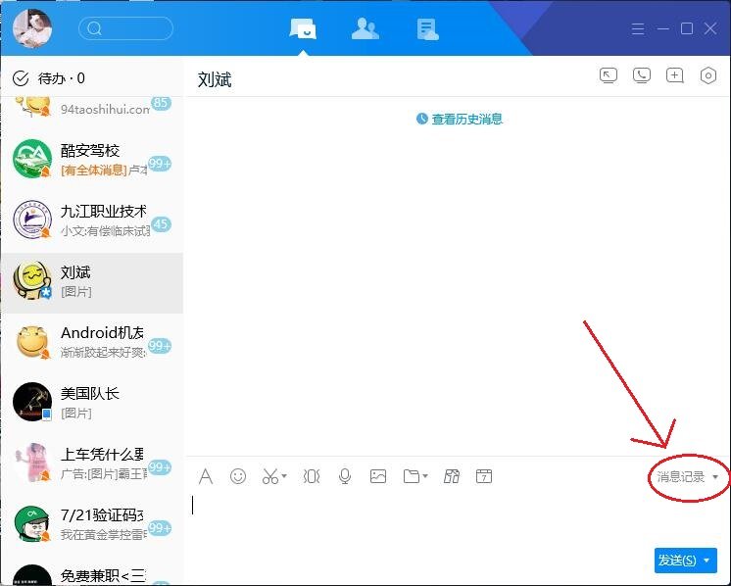Click the 99+ badge on 酷安驾校
This screenshot has height=586, width=731.
pos(160,164)
